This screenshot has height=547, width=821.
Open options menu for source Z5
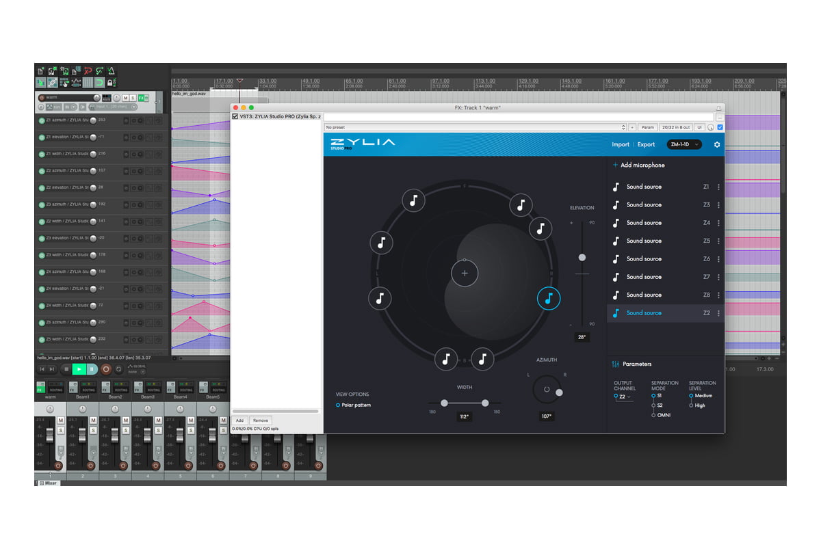pyautogui.click(x=718, y=241)
